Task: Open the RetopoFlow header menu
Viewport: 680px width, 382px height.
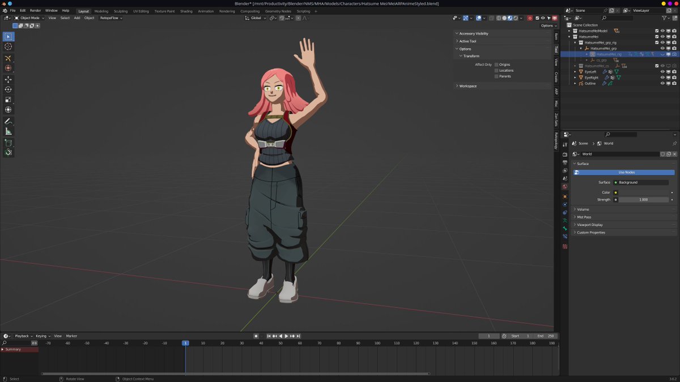Action: (x=111, y=18)
